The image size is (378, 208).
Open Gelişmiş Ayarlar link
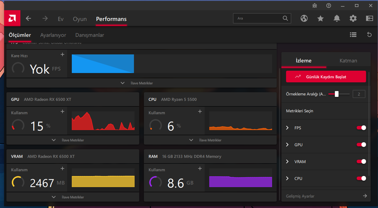pyautogui.click(x=300, y=196)
